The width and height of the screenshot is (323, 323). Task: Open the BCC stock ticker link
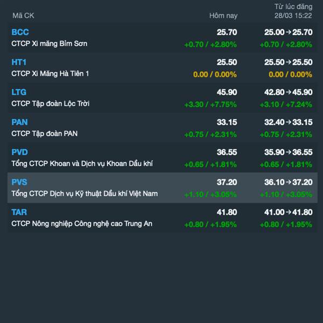coord(20,32)
